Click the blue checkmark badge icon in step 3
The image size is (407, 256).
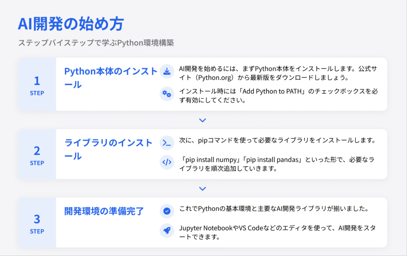click(167, 211)
